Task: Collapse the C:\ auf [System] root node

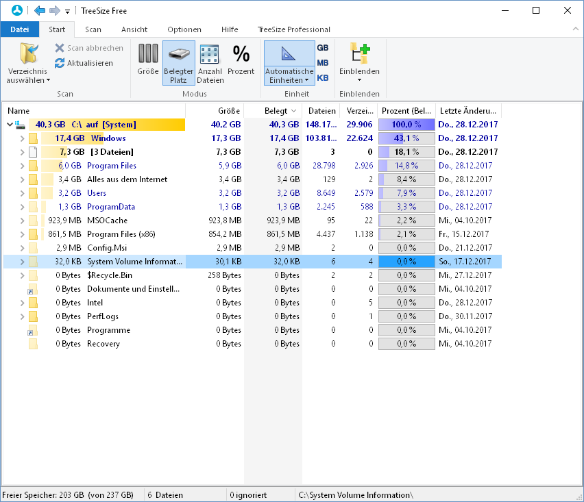Action: click(x=10, y=125)
